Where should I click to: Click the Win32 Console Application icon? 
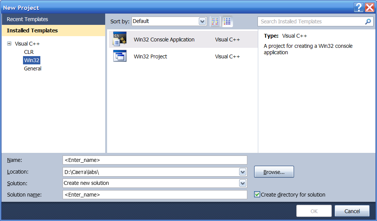120,39
